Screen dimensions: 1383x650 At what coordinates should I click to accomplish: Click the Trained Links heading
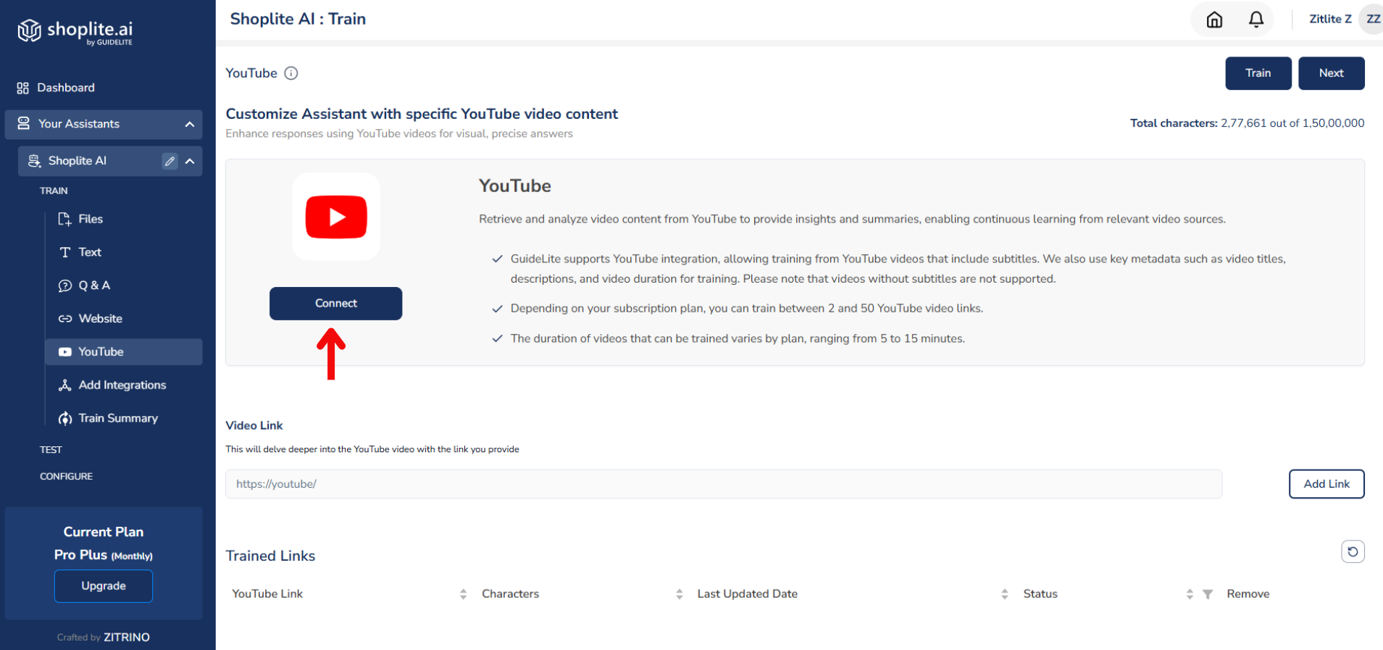coord(270,556)
